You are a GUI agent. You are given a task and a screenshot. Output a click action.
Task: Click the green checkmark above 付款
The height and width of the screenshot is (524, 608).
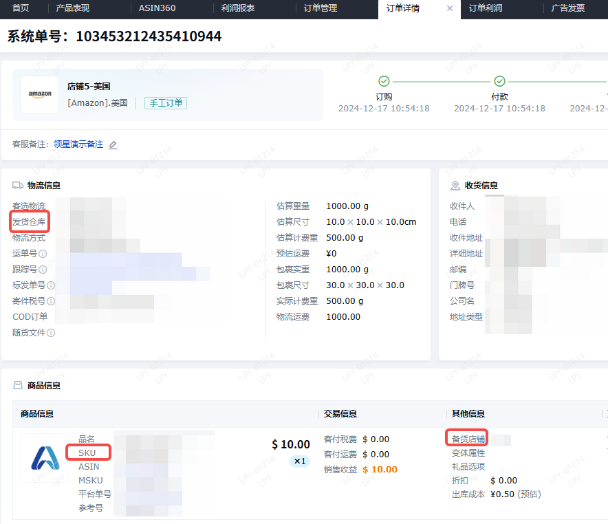pyautogui.click(x=499, y=81)
